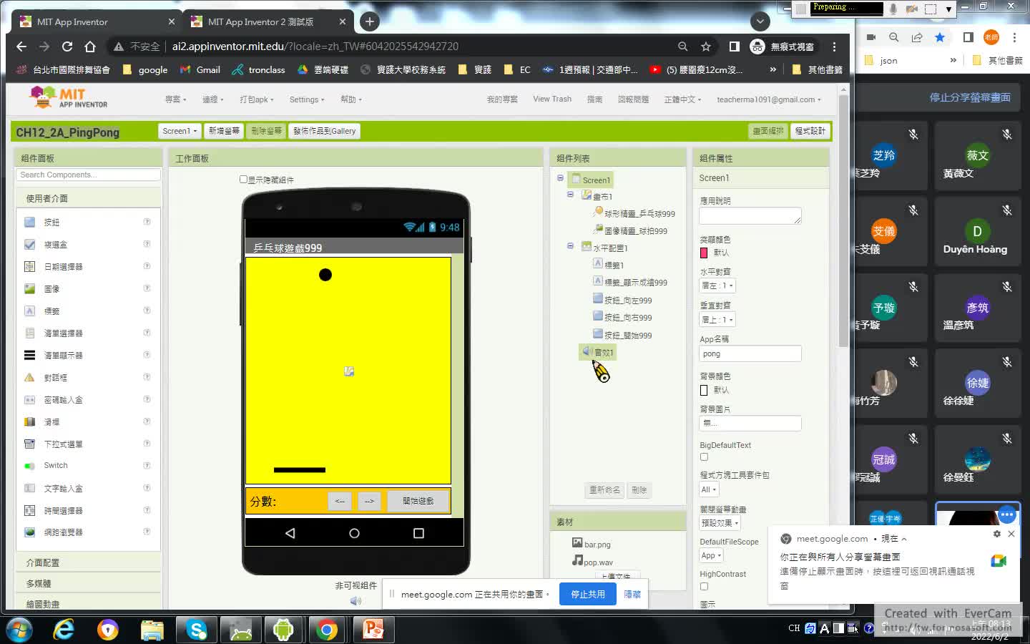1030x644 pixels.
Task: Open the View Trash link
Action: click(x=552, y=99)
